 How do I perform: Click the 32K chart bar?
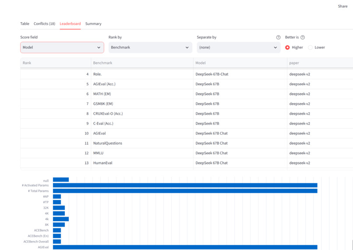tap(59, 208)
